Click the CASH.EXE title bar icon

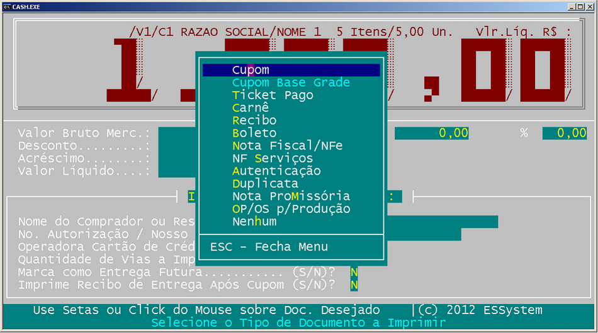tap(7, 6)
